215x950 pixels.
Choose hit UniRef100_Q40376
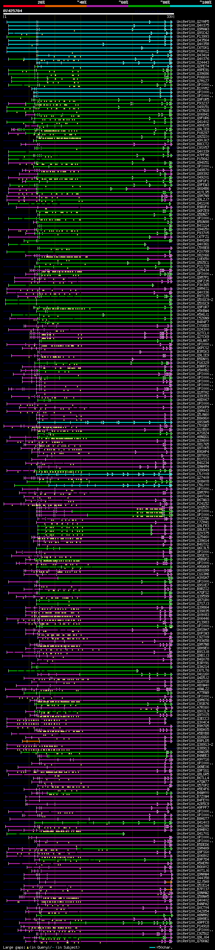tap(193, 59)
